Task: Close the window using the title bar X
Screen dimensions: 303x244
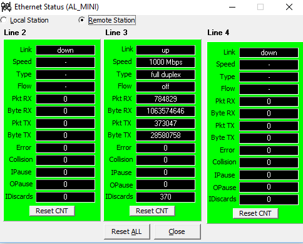Action: (x=289, y=7)
